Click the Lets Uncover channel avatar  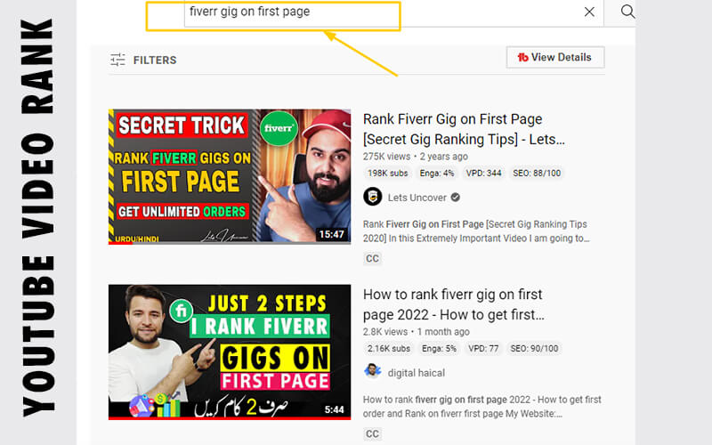click(372, 197)
